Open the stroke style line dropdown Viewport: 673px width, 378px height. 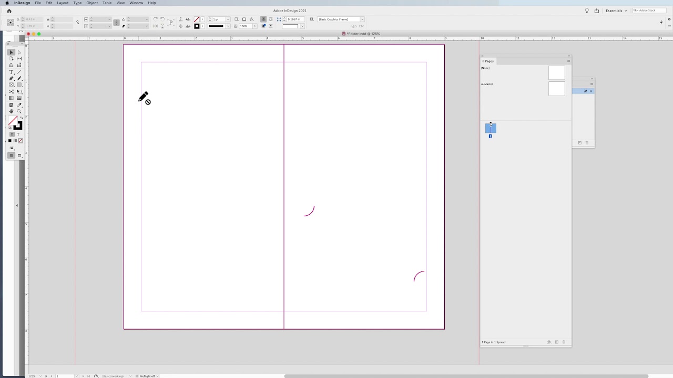coord(228,26)
